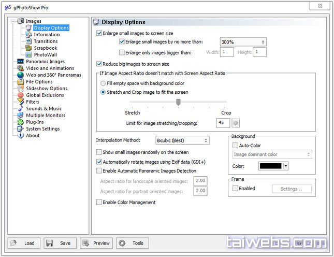
Task: Enable Color Management checkbox
Action: 99,203
